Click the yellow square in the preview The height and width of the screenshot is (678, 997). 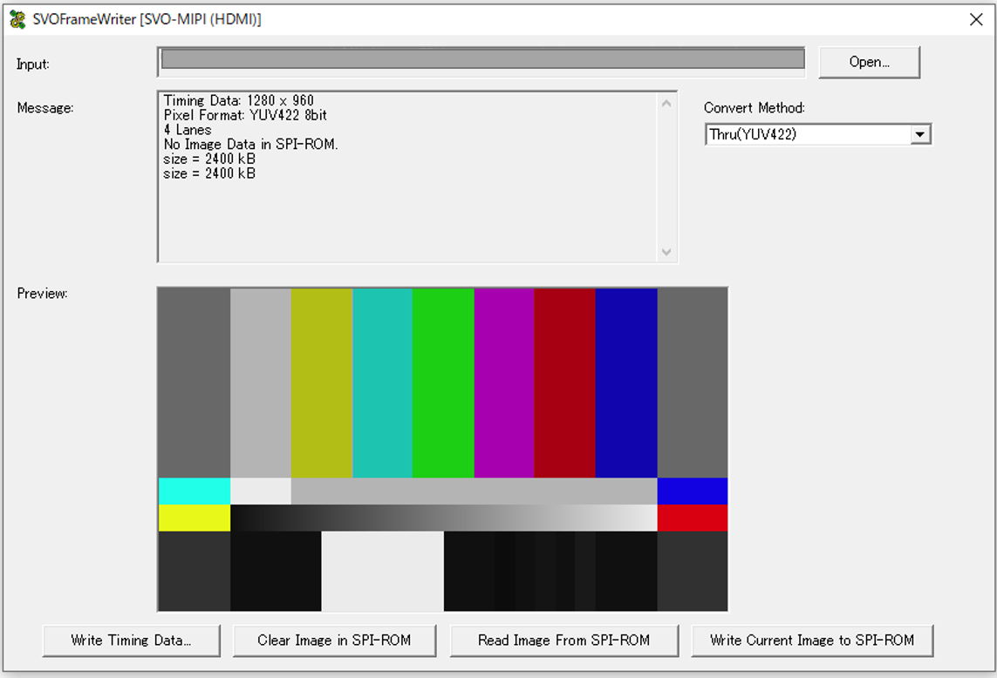[x=194, y=518]
